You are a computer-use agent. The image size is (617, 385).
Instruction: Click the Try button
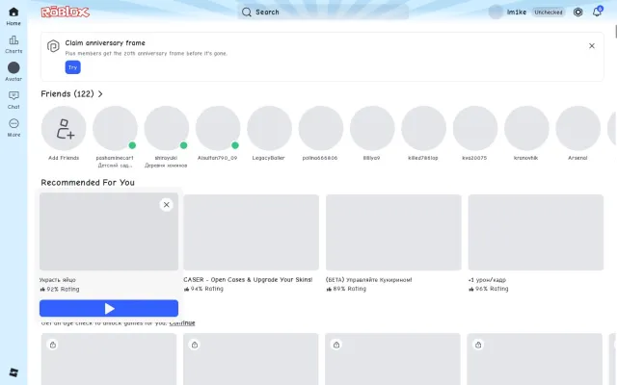tap(73, 67)
